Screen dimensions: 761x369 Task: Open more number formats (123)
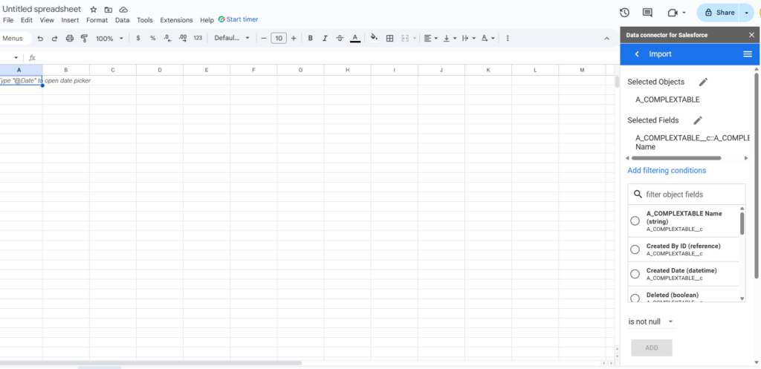pos(198,39)
